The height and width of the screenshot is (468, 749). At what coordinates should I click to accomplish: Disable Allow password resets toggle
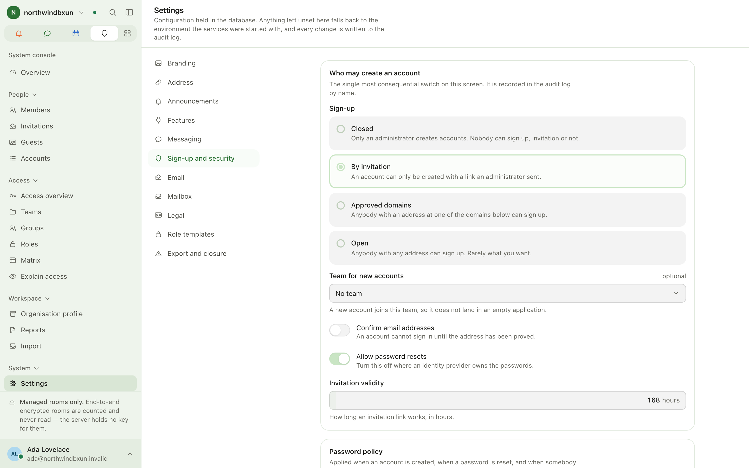(340, 359)
